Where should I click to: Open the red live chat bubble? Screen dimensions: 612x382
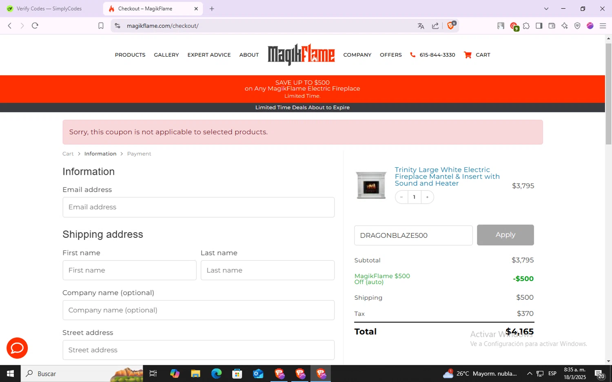(17, 348)
